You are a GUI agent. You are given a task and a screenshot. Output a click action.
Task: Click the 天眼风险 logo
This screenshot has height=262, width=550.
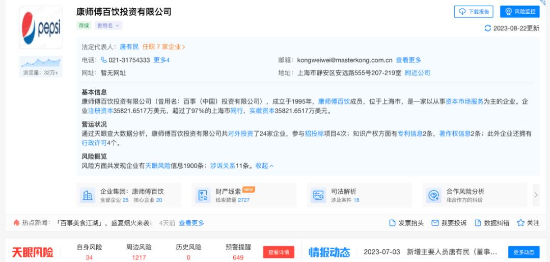tap(33, 252)
